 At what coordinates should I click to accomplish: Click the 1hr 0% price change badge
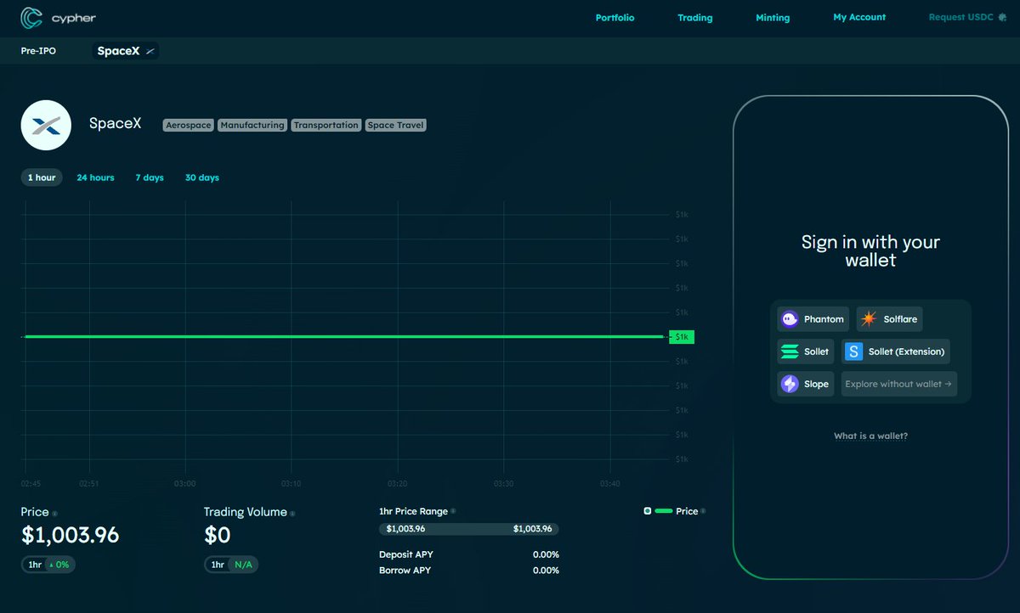click(48, 565)
